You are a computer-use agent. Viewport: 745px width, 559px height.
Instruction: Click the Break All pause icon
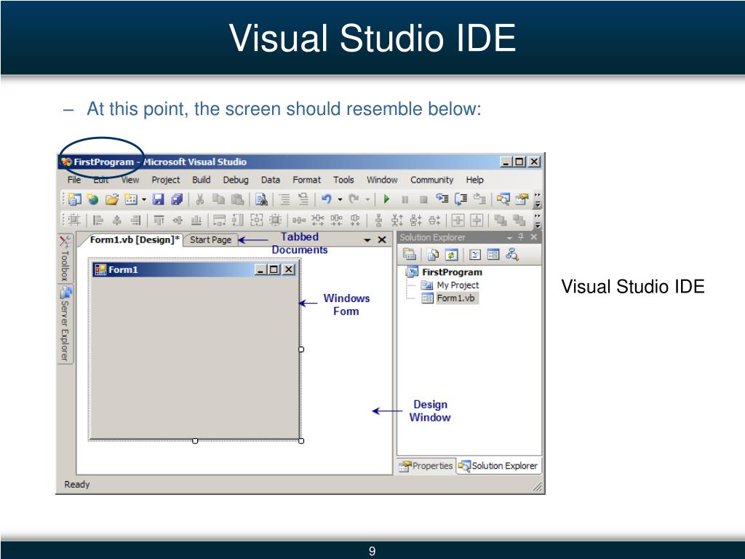click(x=405, y=199)
